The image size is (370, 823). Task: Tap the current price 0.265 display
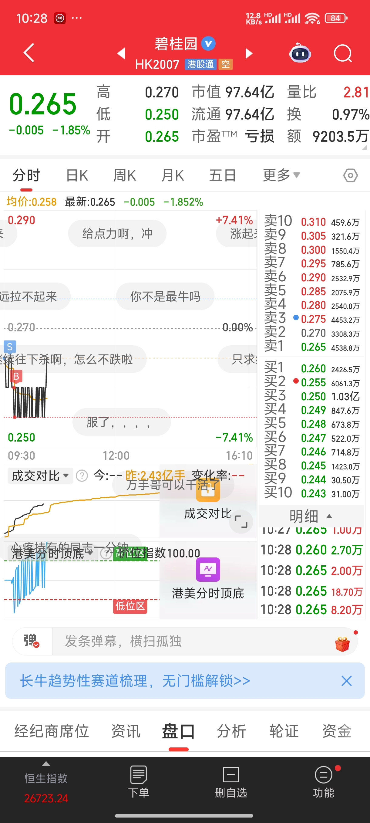[43, 104]
